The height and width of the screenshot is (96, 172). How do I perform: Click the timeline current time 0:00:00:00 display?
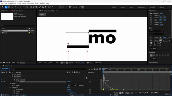6,69
